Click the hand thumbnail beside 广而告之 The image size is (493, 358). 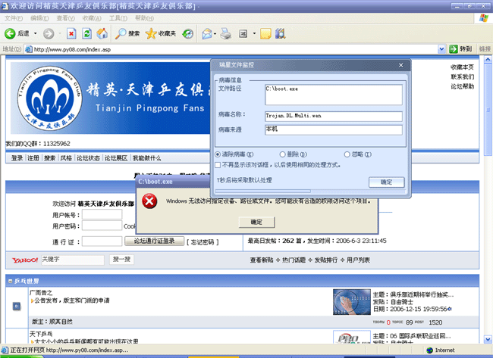(x=352, y=302)
